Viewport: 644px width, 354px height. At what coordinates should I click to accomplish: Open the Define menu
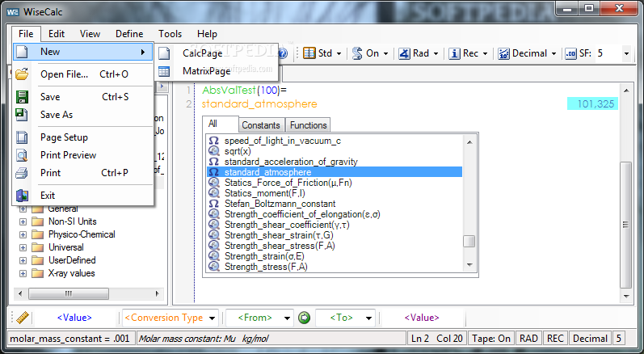[129, 34]
